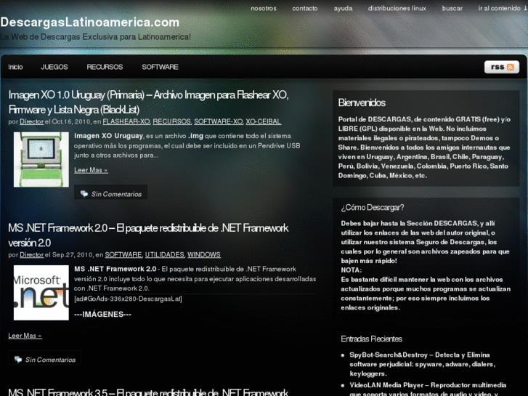Open the FLASHEAR-XO category link
The height and width of the screenshot is (396, 528).
126,121
